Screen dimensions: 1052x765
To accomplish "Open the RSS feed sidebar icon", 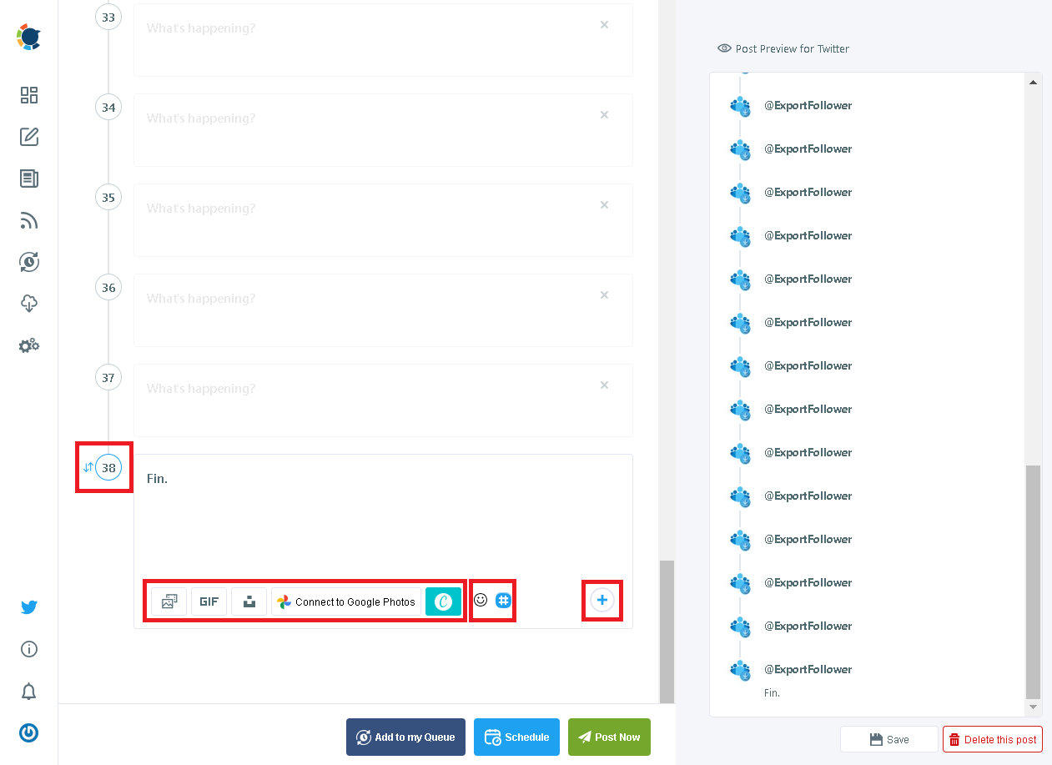I will coord(28,220).
